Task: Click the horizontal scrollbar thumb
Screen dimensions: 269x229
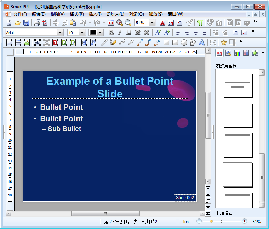Action: pos(105,213)
